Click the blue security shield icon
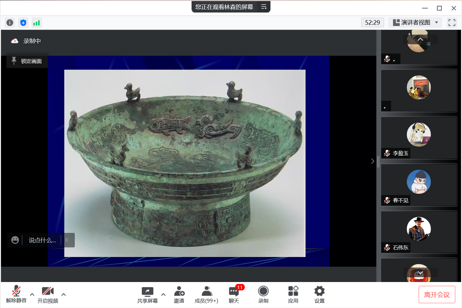This screenshot has width=462, height=308. [x=23, y=22]
